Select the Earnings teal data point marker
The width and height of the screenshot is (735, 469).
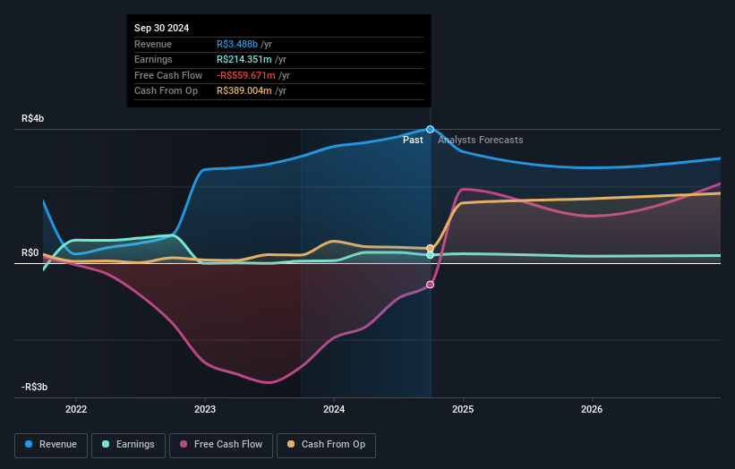(430, 255)
